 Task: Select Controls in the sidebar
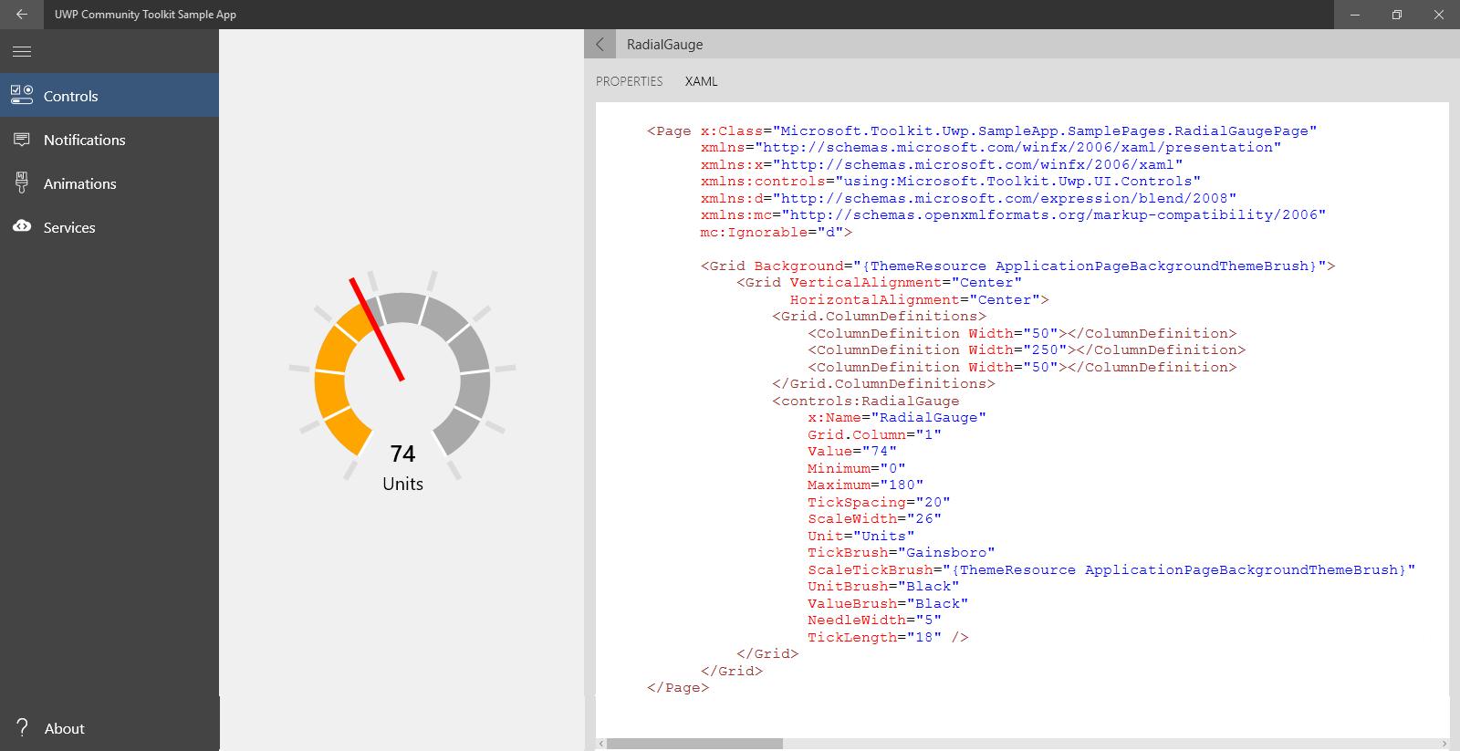point(109,95)
